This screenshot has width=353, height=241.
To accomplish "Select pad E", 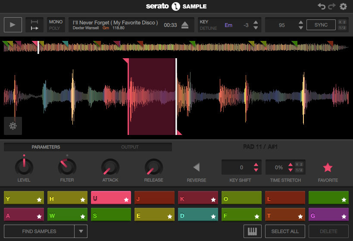I will tap(154, 214).
